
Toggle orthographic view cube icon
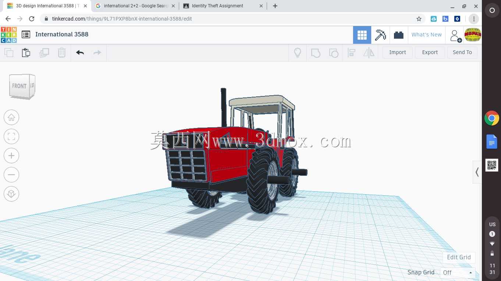click(11, 194)
